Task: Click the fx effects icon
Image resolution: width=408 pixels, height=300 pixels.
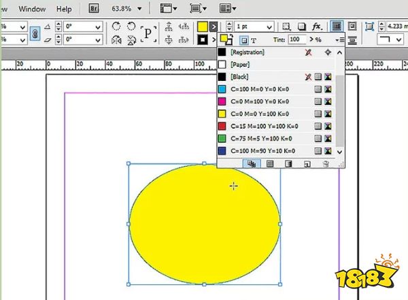Action: [317, 27]
